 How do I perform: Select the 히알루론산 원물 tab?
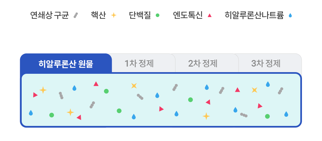click(x=66, y=63)
